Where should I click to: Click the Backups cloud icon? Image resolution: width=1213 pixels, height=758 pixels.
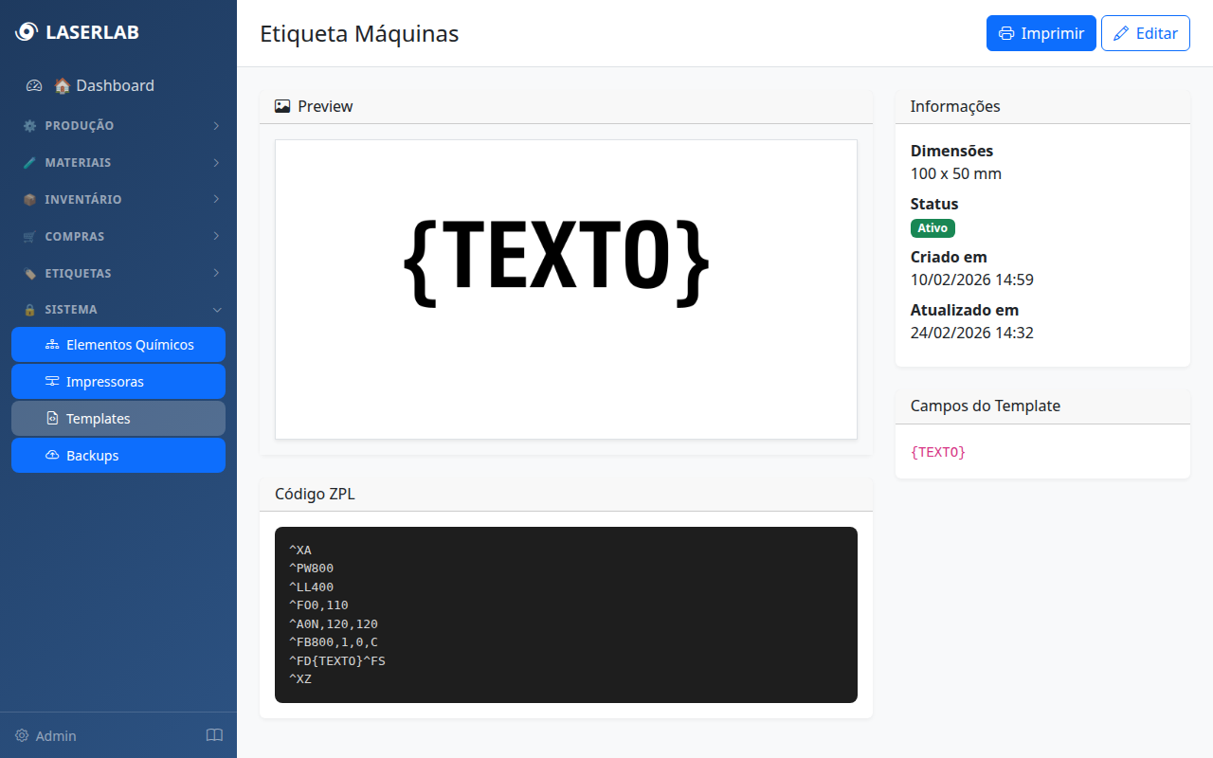tap(52, 456)
